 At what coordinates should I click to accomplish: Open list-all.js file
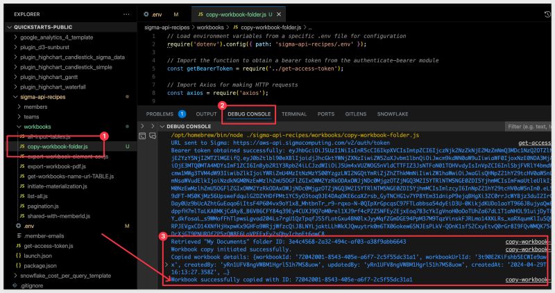(37, 196)
